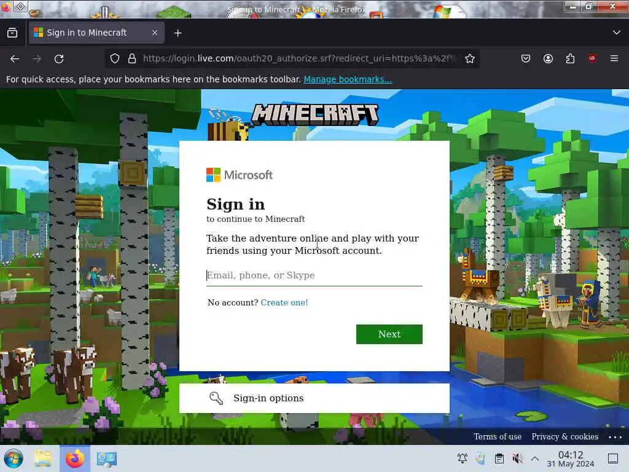Click the key icon in Sign-in options
The image size is (629, 472).
point(216,398)
